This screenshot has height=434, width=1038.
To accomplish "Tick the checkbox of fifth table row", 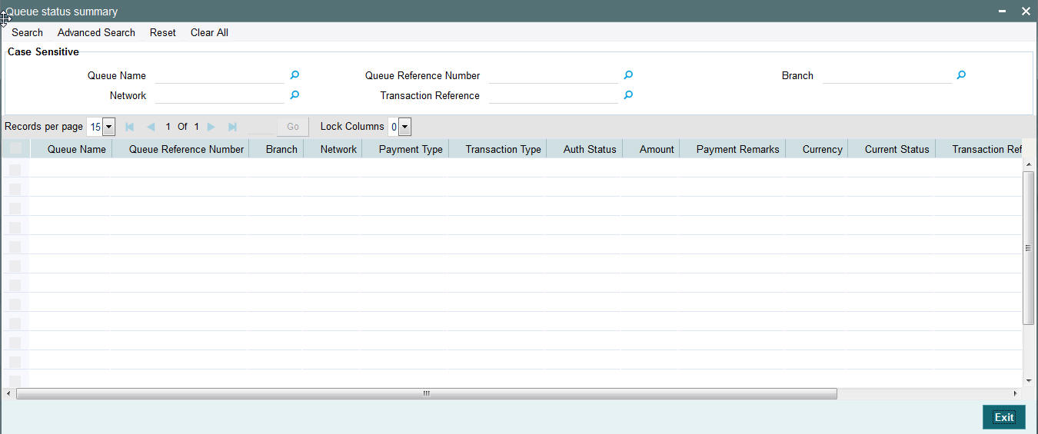I will click(15, 247).
